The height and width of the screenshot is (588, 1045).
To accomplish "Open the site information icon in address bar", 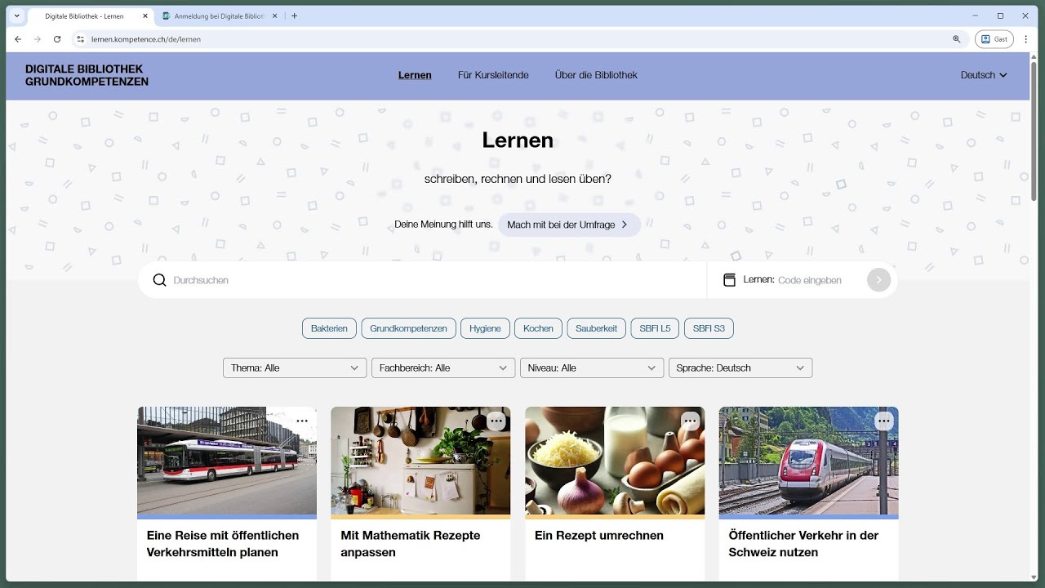I will tap(80, 39).
